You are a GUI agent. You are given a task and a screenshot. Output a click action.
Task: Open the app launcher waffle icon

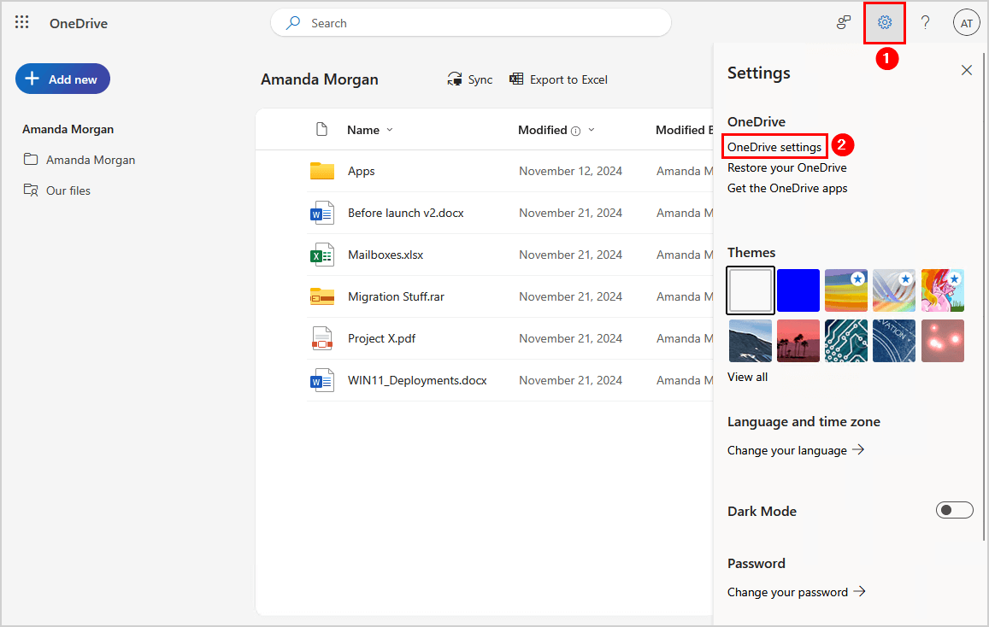[21, 22]
